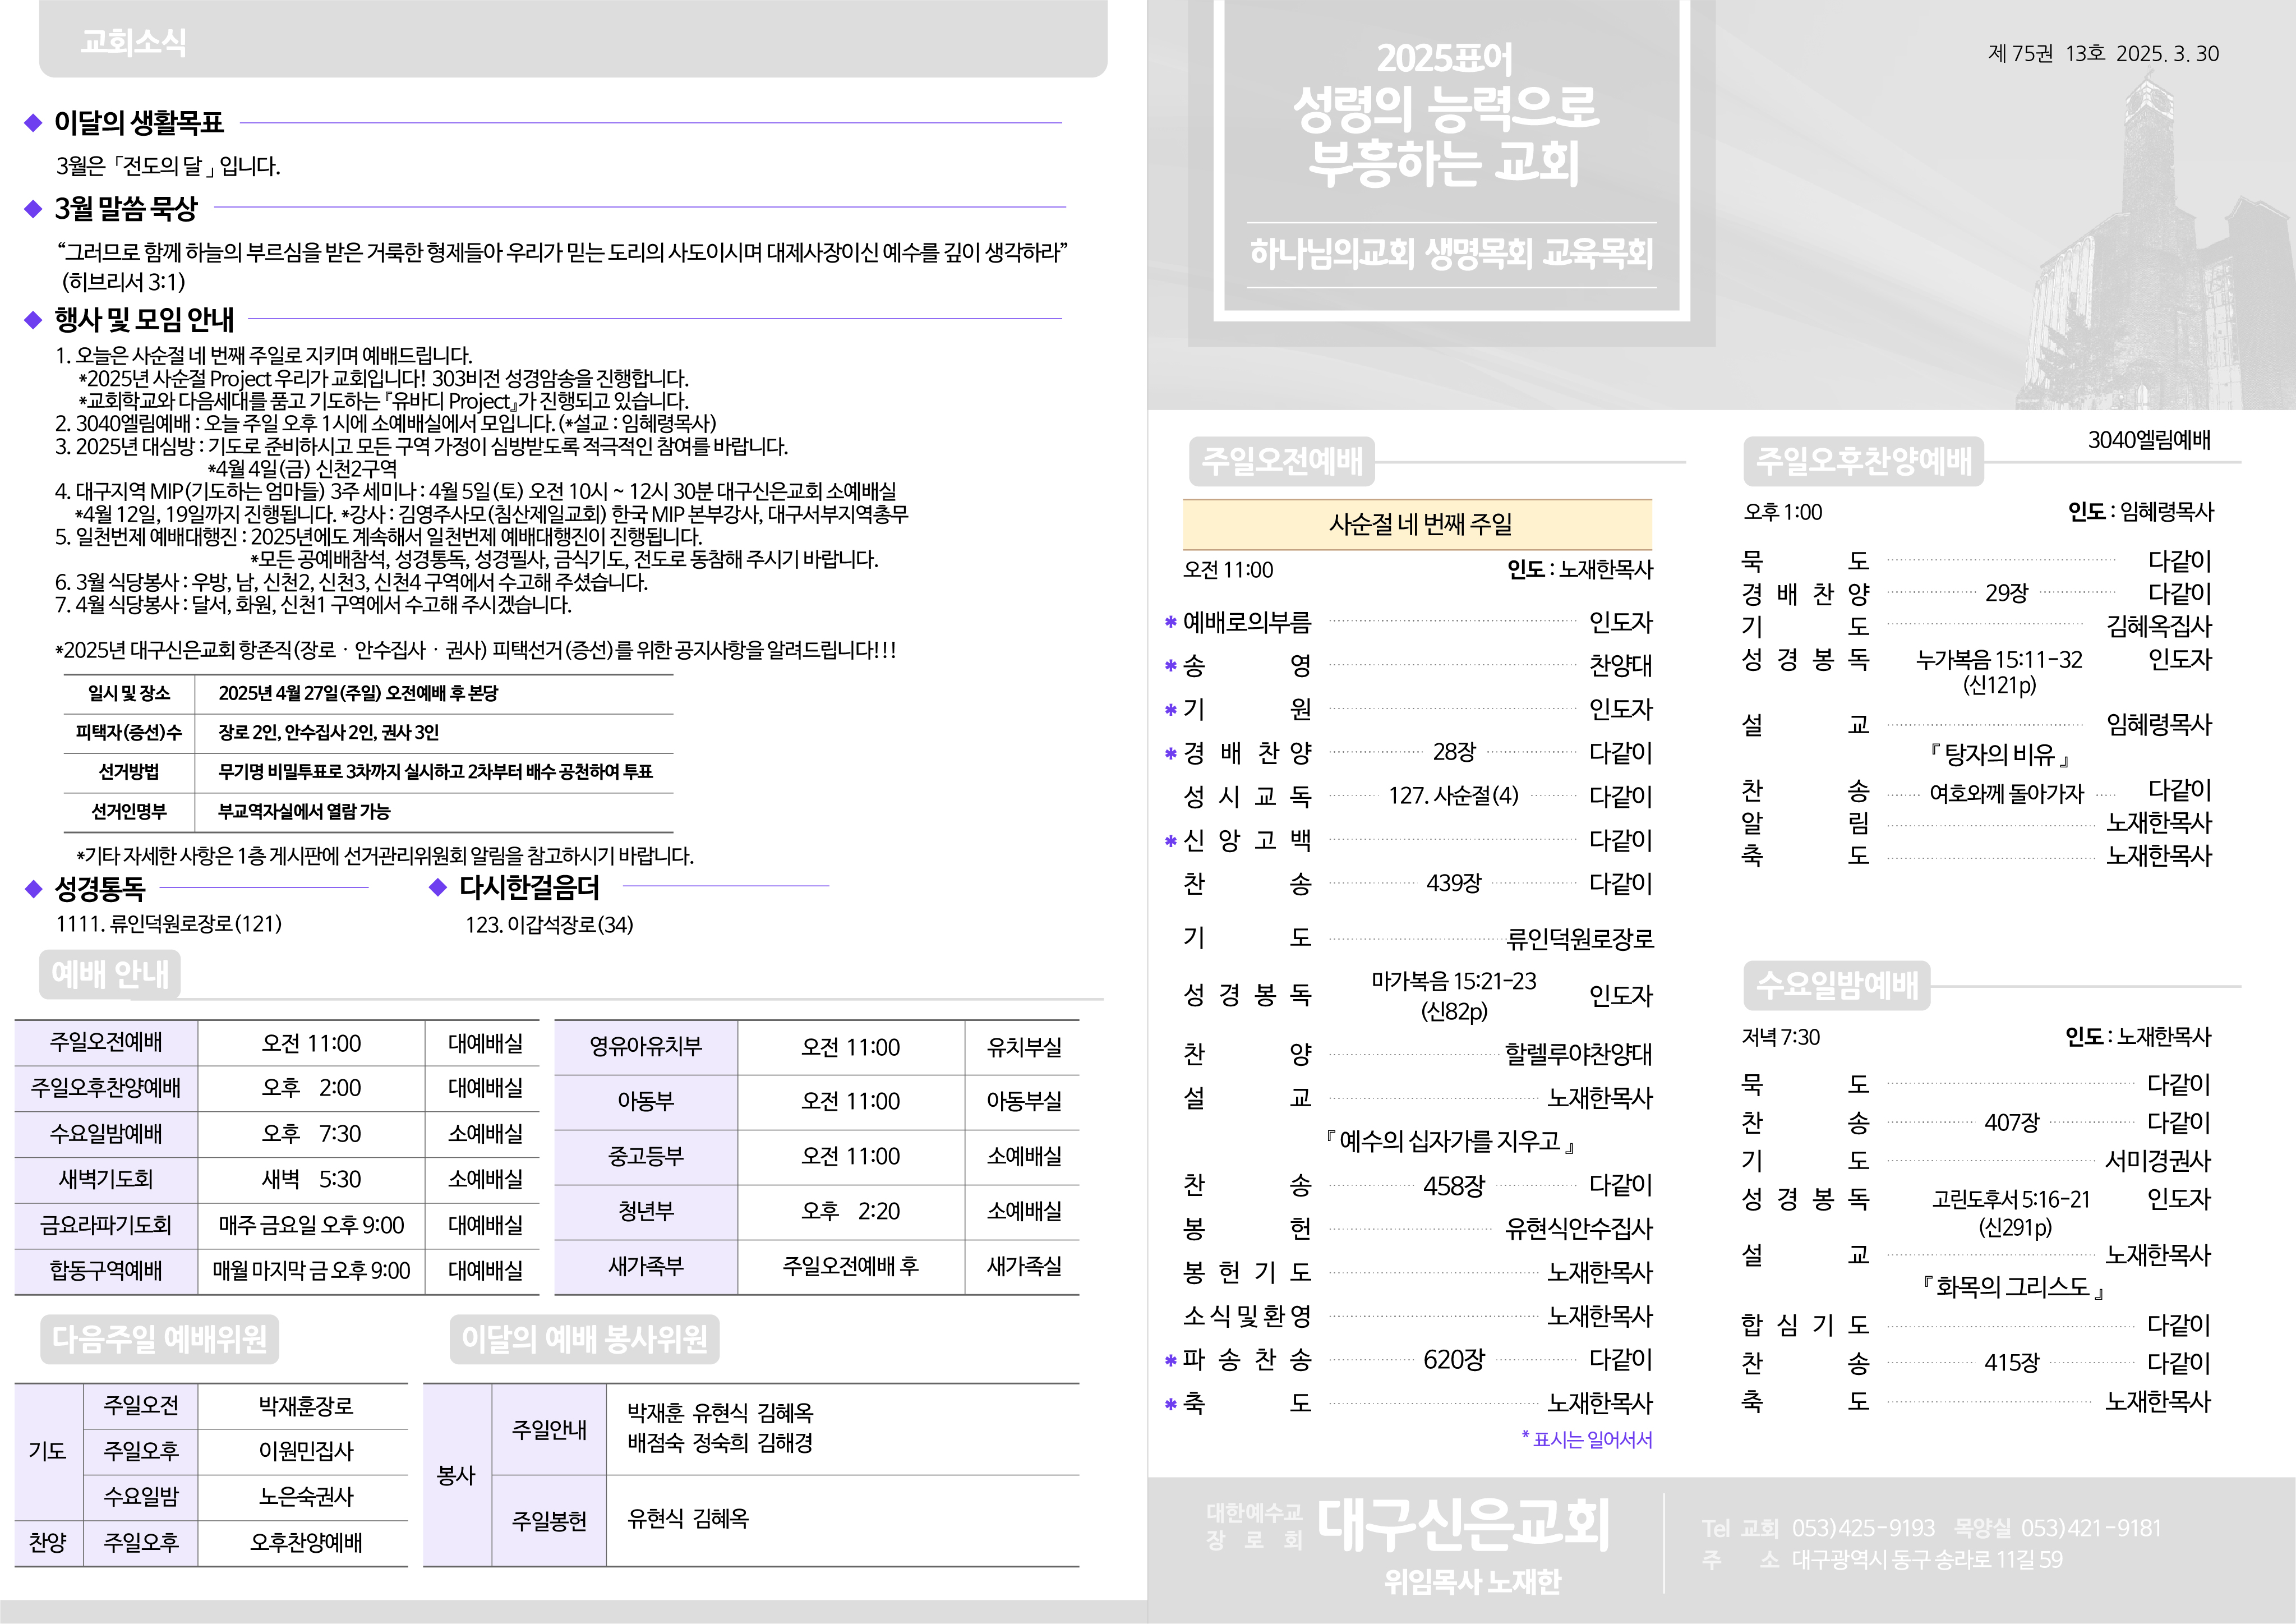The image size is (2296, 1624).
Task: Select the 주일오후찬양예배 section label
Action: (1864, 461)
